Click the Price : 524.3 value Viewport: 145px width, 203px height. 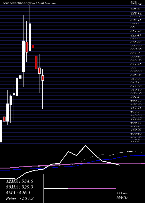point(20,198)
